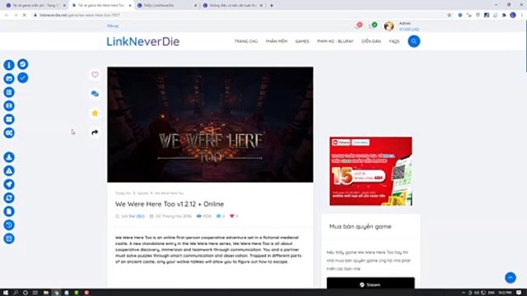
Task: Open the GAMES menu item
Action: click(x=302, y=41)
